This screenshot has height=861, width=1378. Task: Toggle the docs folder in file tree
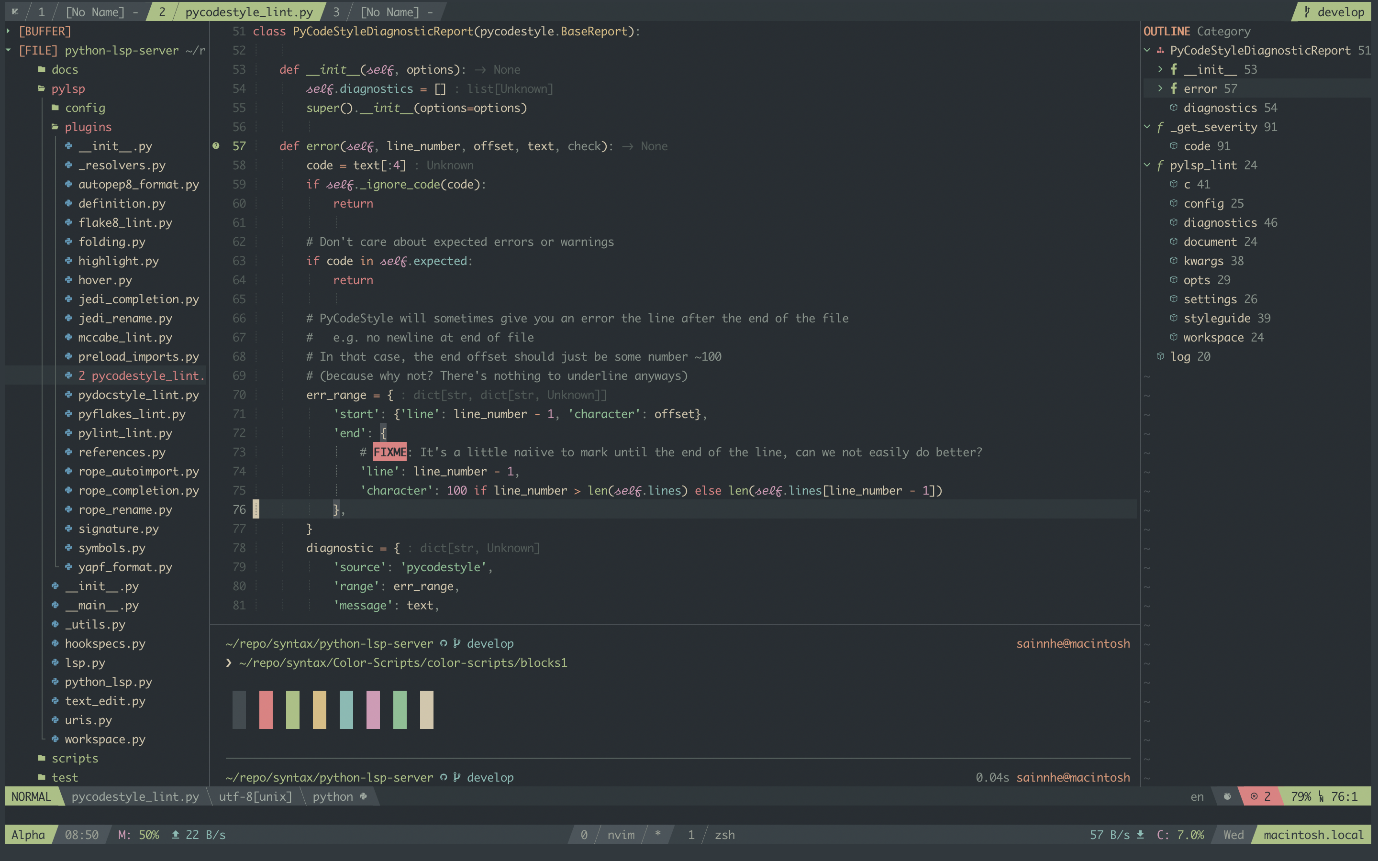click(64, 68)
